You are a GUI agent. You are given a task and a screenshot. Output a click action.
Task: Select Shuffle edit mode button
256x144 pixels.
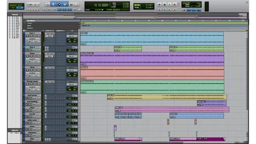pyautogui.click(x=13, y=5)
